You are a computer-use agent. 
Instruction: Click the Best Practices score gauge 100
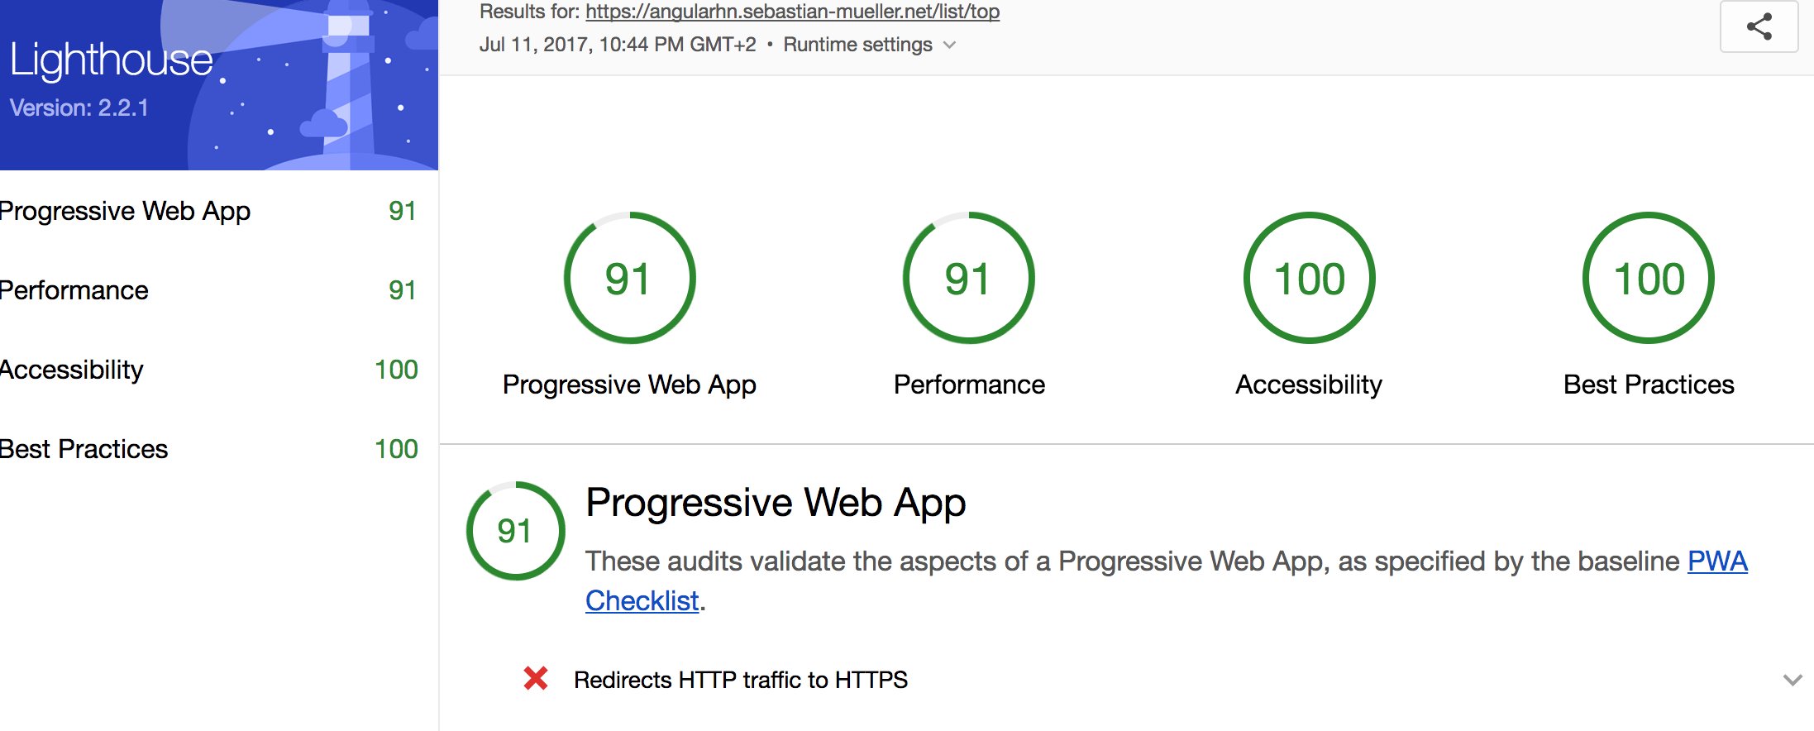pos(1649,278)
